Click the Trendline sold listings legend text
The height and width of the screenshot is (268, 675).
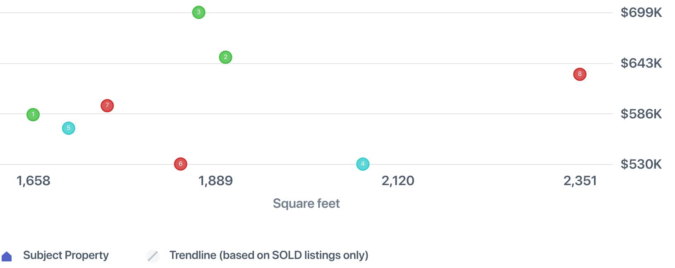click(x=269, y=255)
